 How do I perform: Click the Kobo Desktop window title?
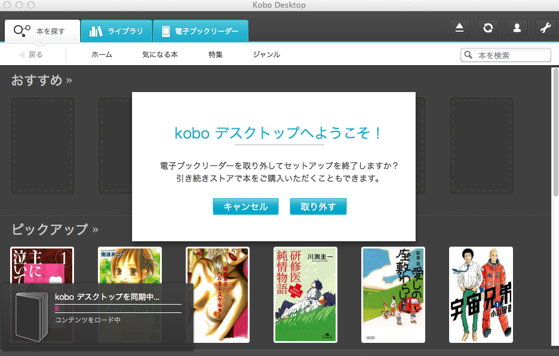pyautogui.click(x=279, y=5)
